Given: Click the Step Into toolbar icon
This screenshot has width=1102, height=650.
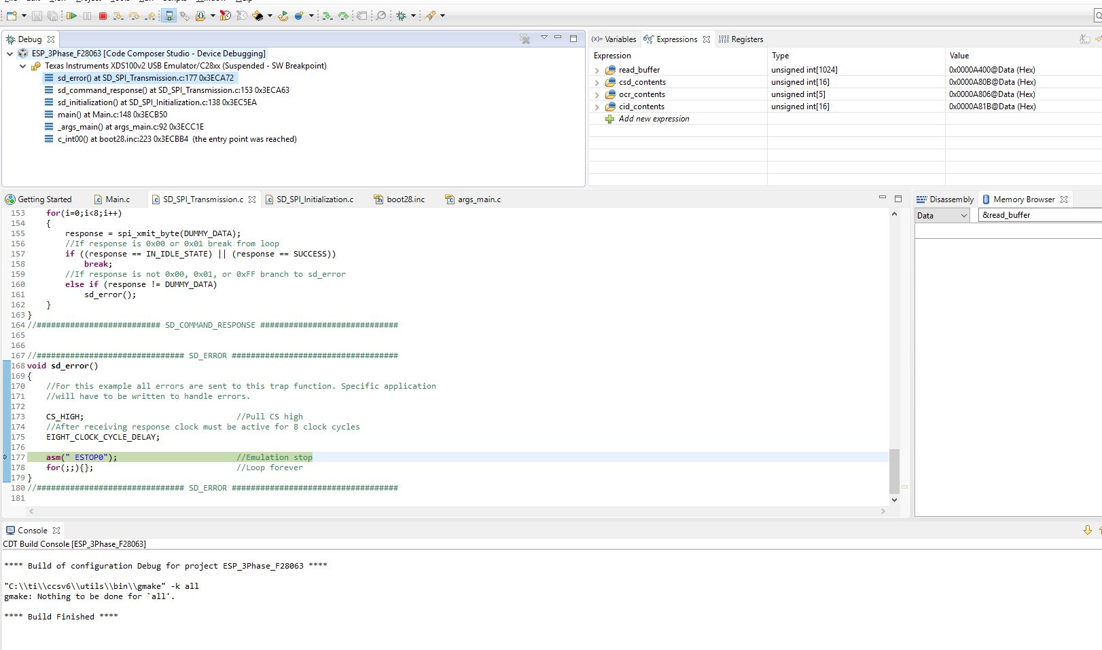Looking at the screenshot, I should pos(118,15).
